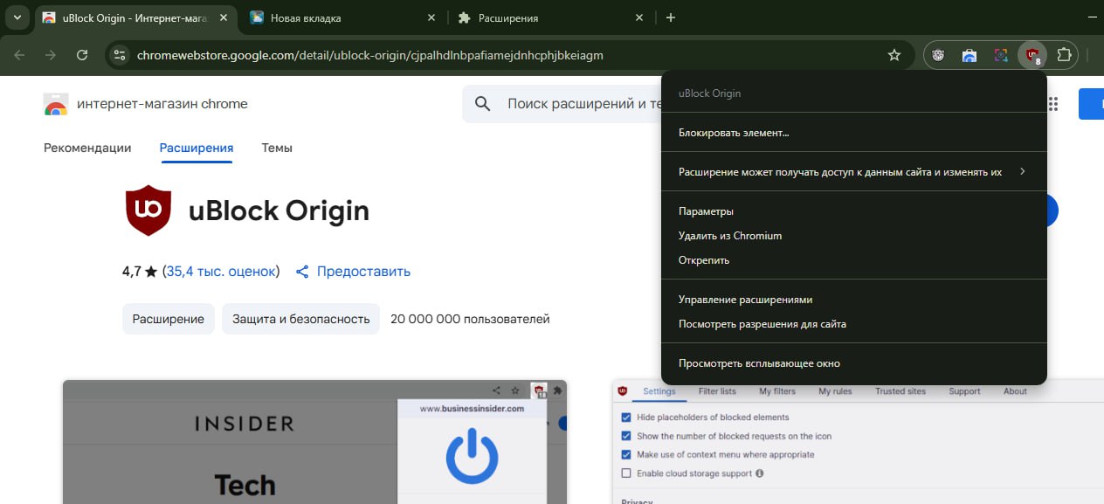Reload the current page
1104x504 pixels.
point(82,55)
